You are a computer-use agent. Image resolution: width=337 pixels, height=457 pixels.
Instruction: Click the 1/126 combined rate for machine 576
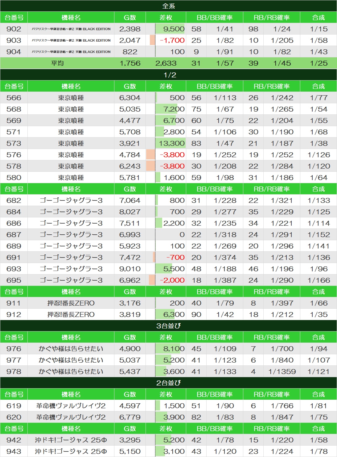click(x=319, y=155)
